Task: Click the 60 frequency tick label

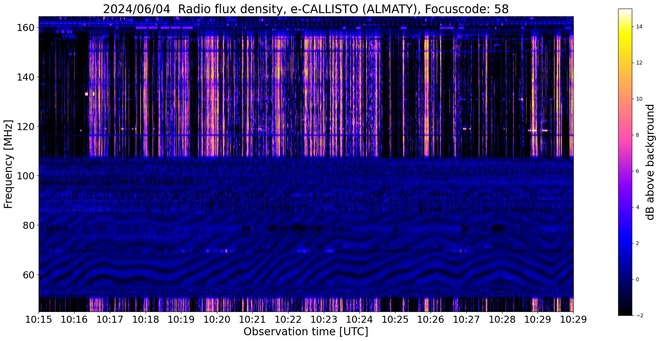Action: click(28, 275)
